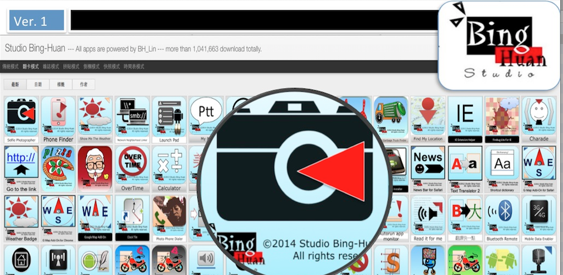The width and height of the screenshot is (563, 275).
Task: Open the Shortcut dictionary app icon
Action: point(502,169)
